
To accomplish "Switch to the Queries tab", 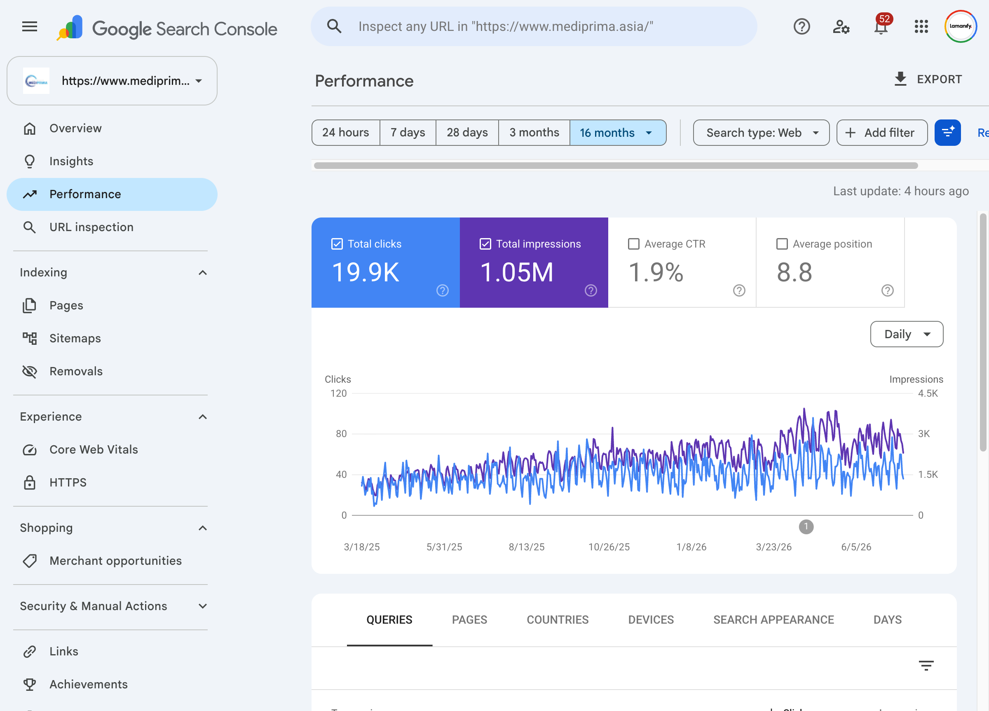I will pos(389,620).
